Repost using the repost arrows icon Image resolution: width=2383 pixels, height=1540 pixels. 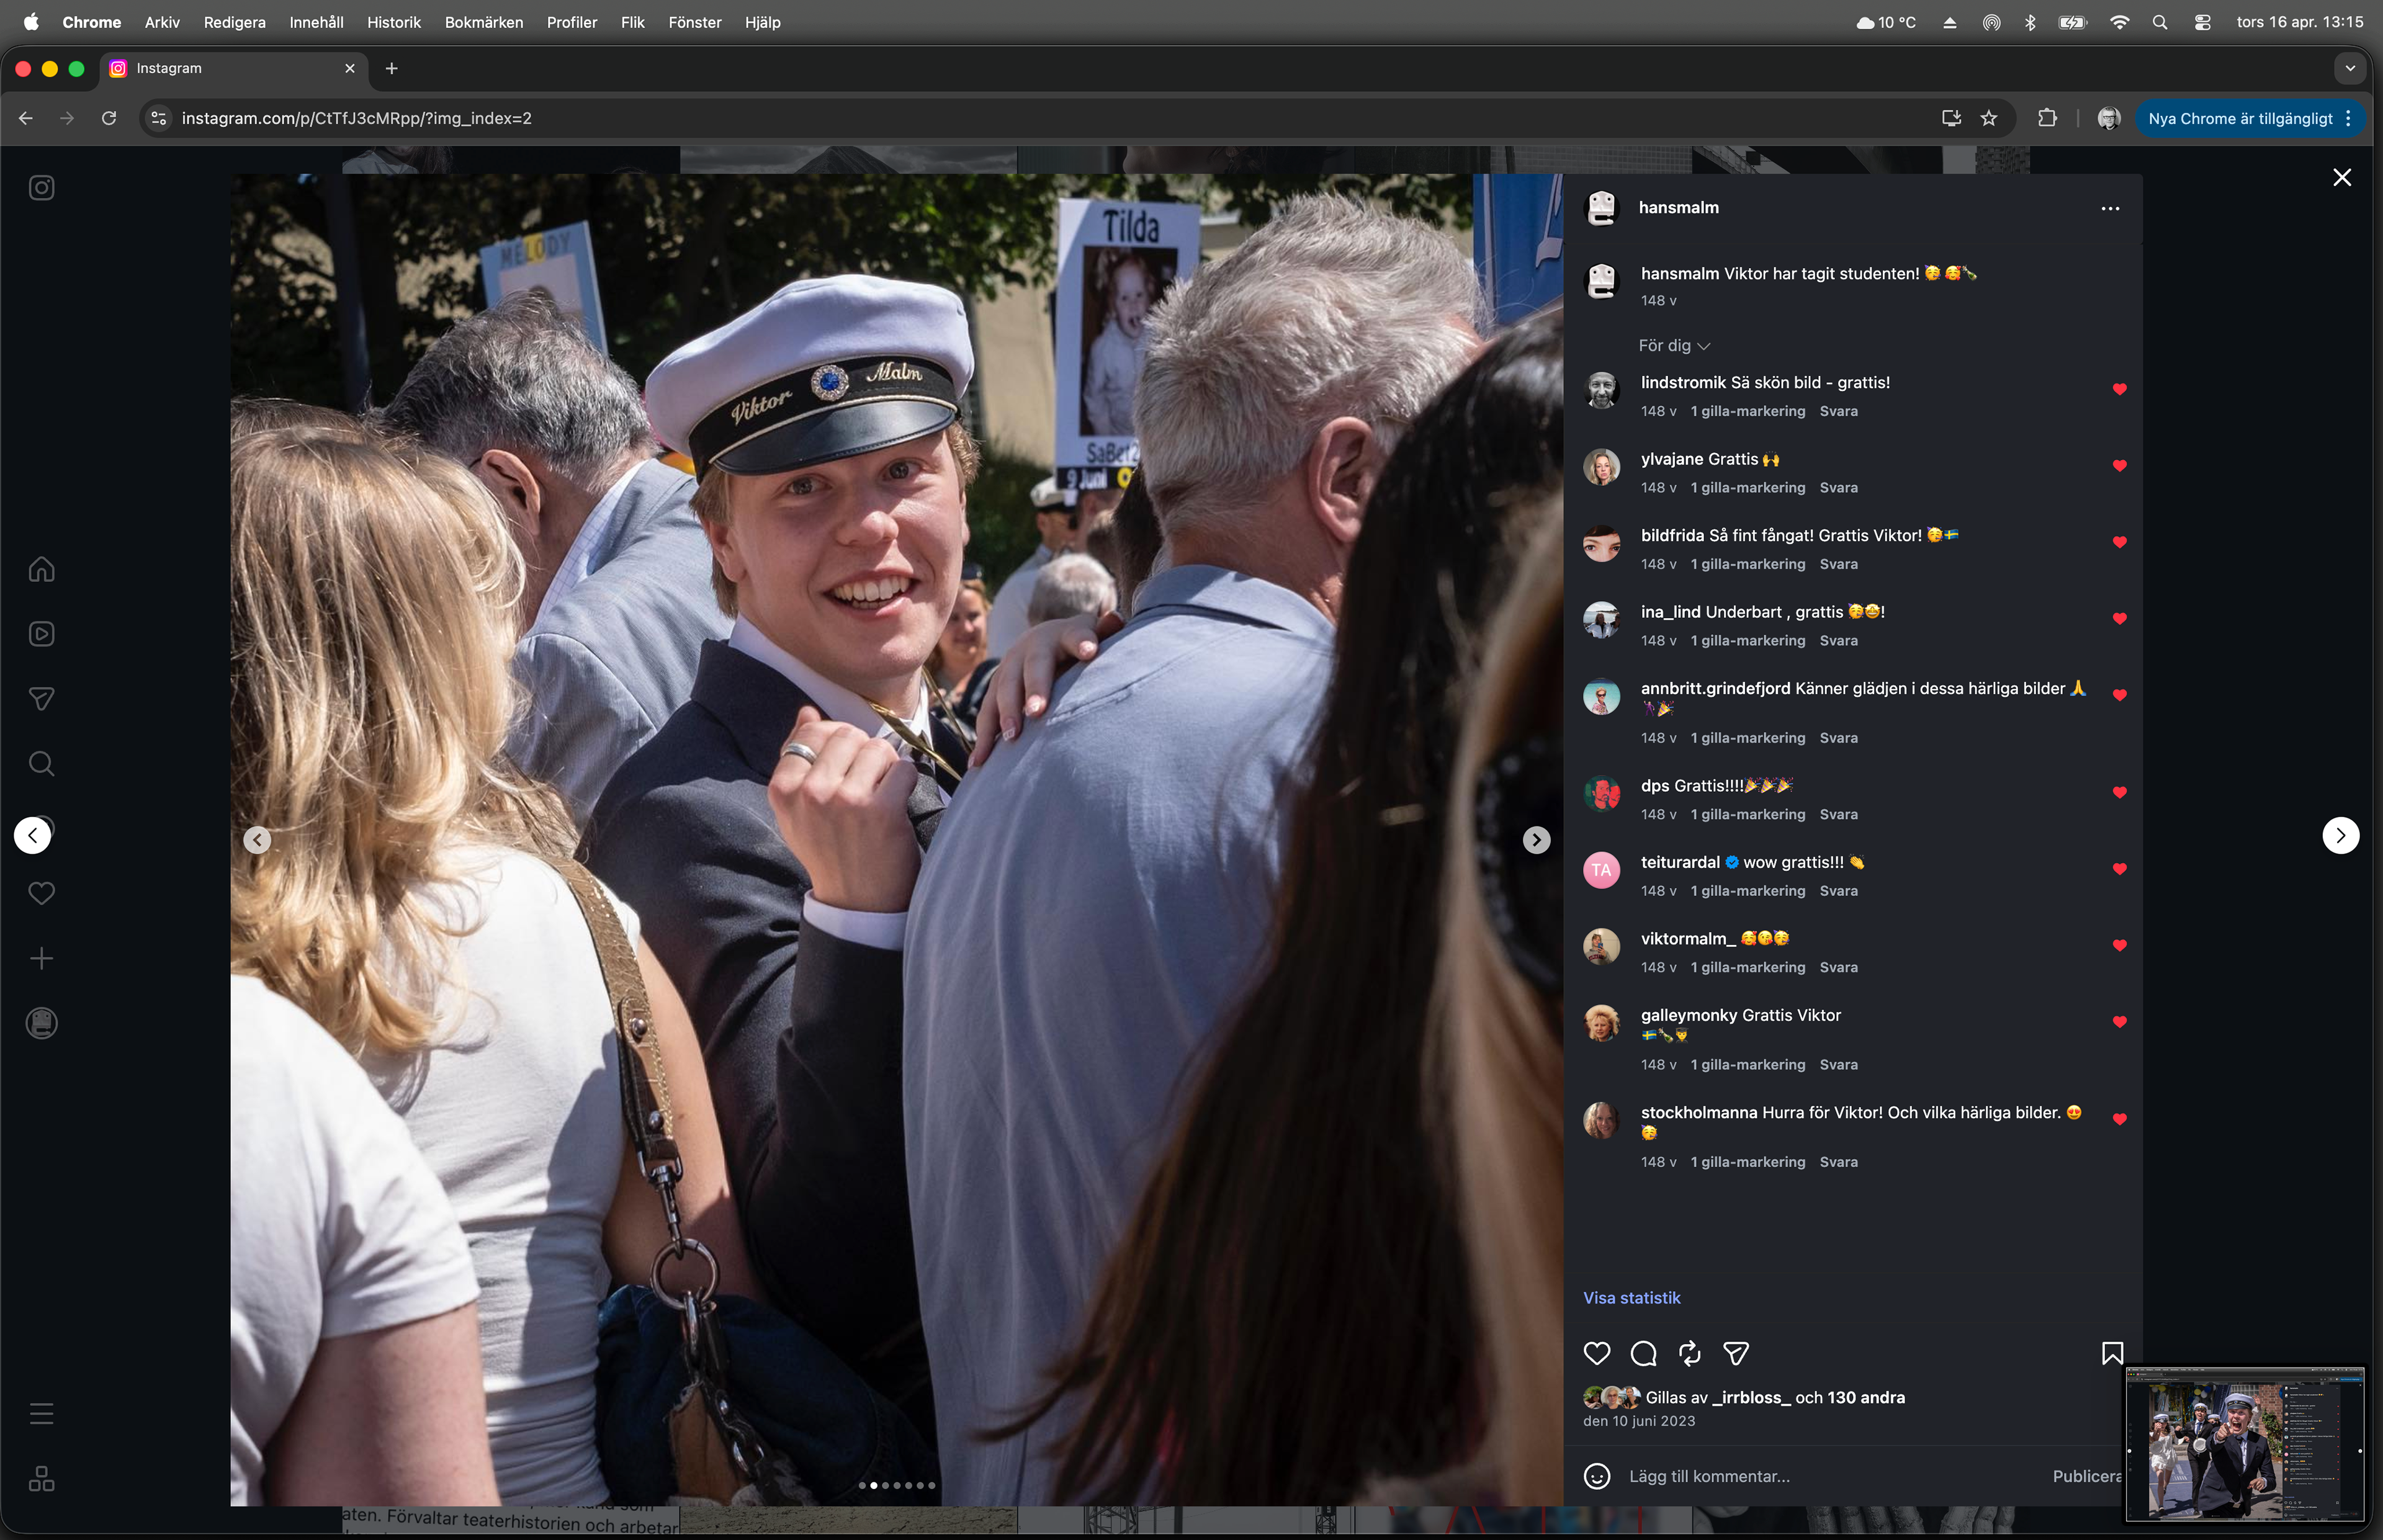coord(1690,1354)
